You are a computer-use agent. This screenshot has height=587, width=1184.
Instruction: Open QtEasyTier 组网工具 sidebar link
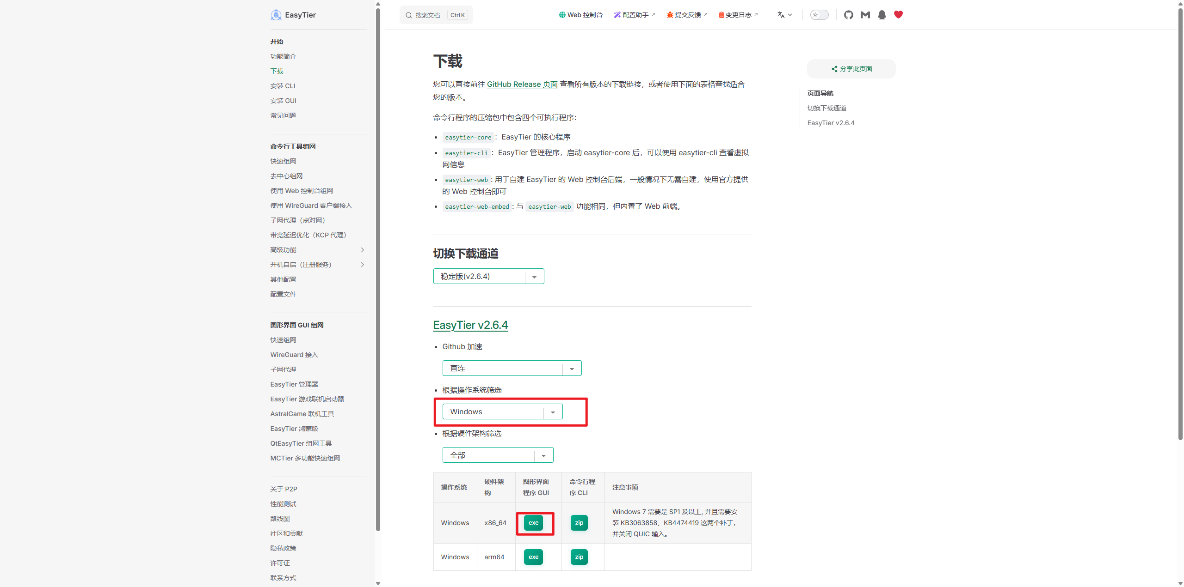click(301, 443)
